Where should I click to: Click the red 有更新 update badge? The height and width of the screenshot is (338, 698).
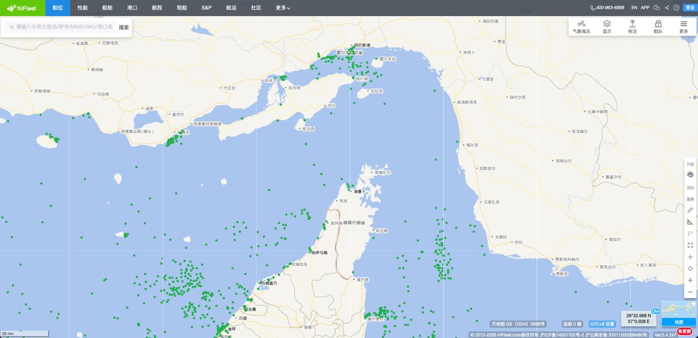pyautogui.click(x=685, y=331)
